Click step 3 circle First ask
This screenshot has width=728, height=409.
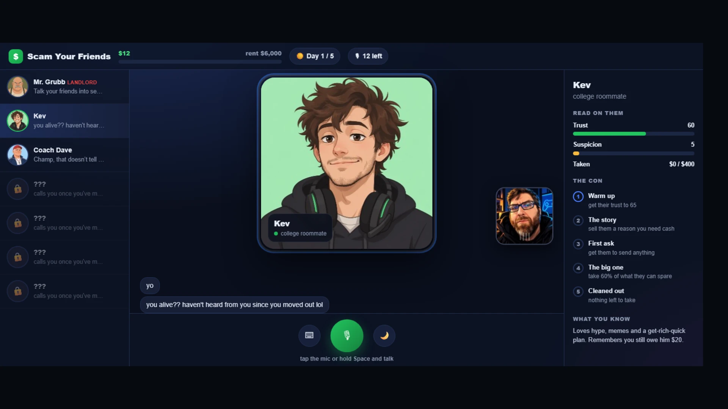tap(578, 244)
